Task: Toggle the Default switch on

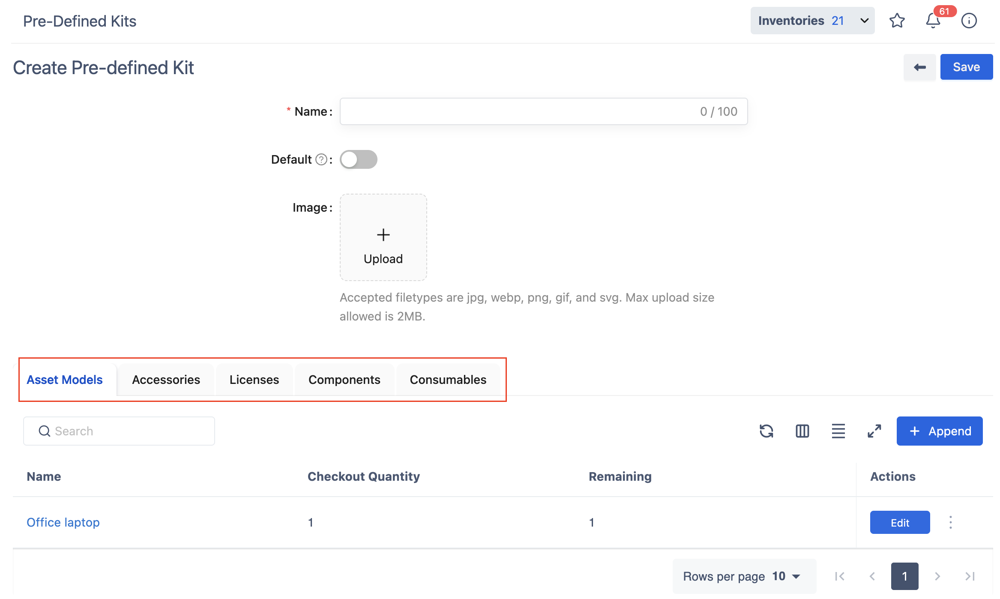Action: (359, 159)
